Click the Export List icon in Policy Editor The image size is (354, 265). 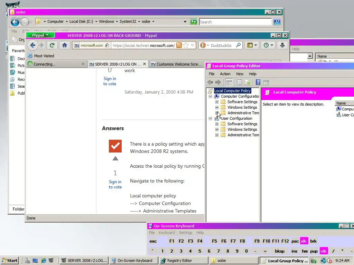pos(248,82)
